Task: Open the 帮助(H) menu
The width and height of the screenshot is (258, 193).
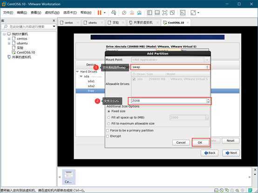Action: tap(86, 13)
